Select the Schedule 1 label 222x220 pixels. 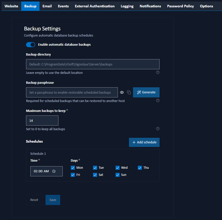tap(38, 154)
